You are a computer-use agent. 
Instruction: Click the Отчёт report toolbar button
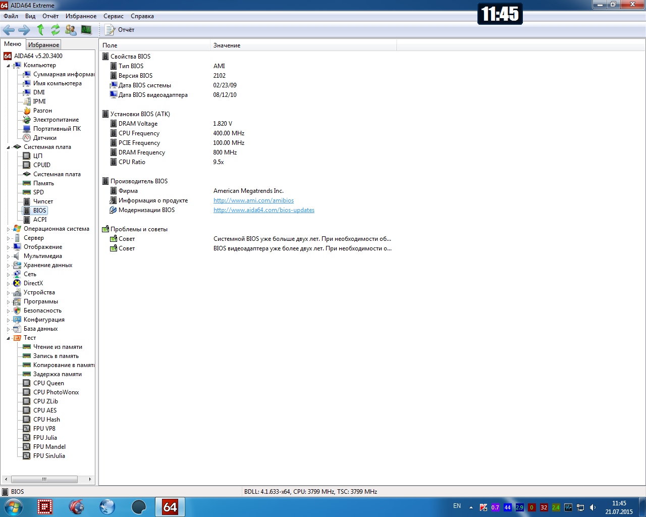[120, 30]
